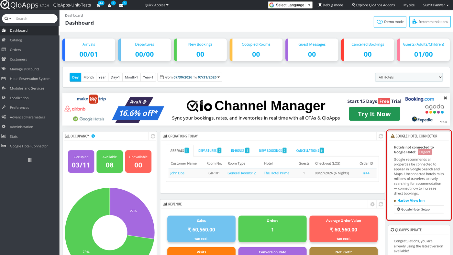Viewport: 453px width, 255px height.
Task: Click the Dashboard icon in sidebar
Action: [x=4, y=30]
